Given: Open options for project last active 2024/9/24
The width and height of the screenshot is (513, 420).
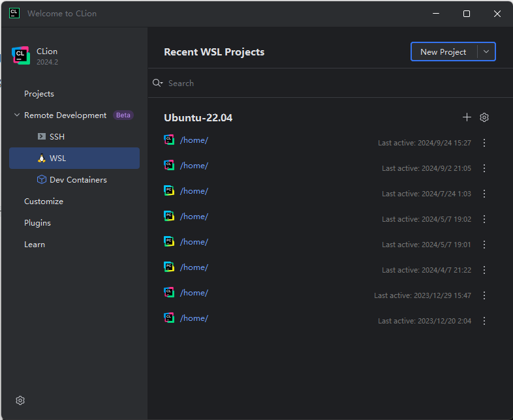Looking at the screenshot, I should point(484,143).
